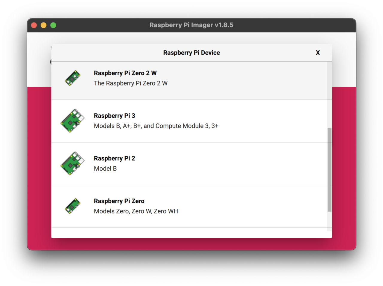This screenshot has height=286, width=383.
Task: Click 'The Raspberry Pi Zero 2 W' description
Action: click(x=130, y=83)
